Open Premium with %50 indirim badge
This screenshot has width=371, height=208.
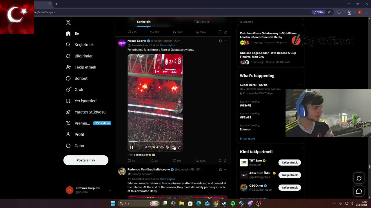click(x=88, y=123)
